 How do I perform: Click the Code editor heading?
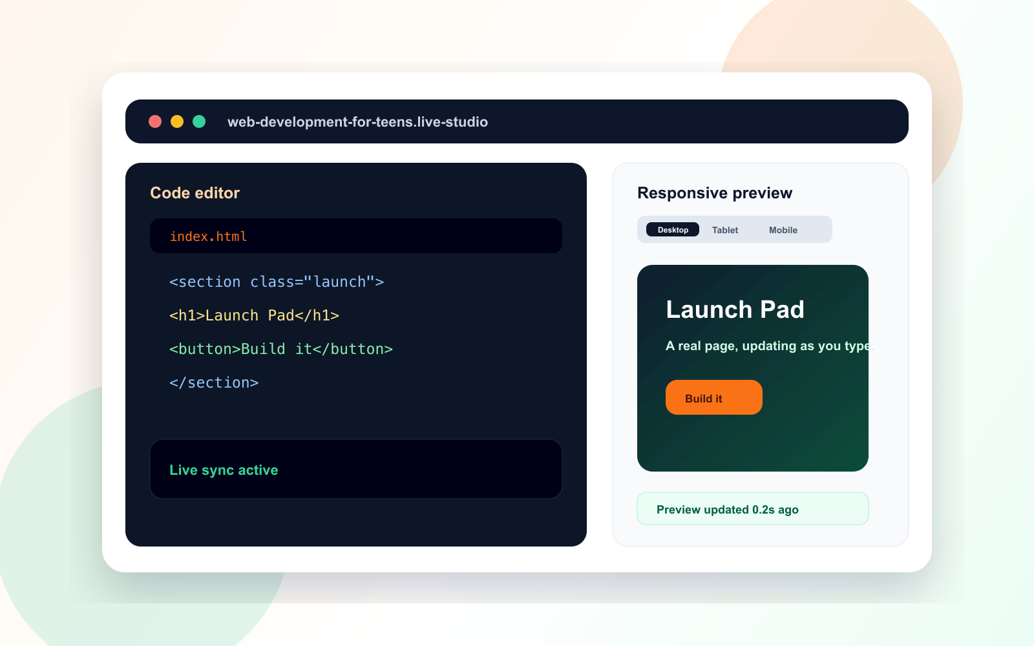click(195, 193)
